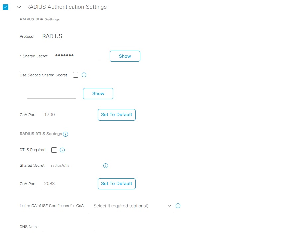Image resolution: width=293 pixels, height=240 pixels.
Task: Uncheck RADIUS Authentication Settings checkbox
Action: coord(5,7)
